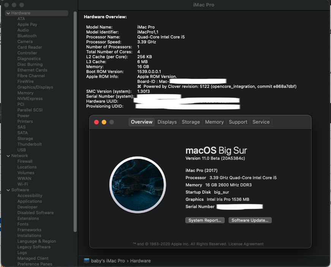The height and width of the screenshot is (267, 331).
Task: Open SATA details
Action: click(x=23, y=133)
